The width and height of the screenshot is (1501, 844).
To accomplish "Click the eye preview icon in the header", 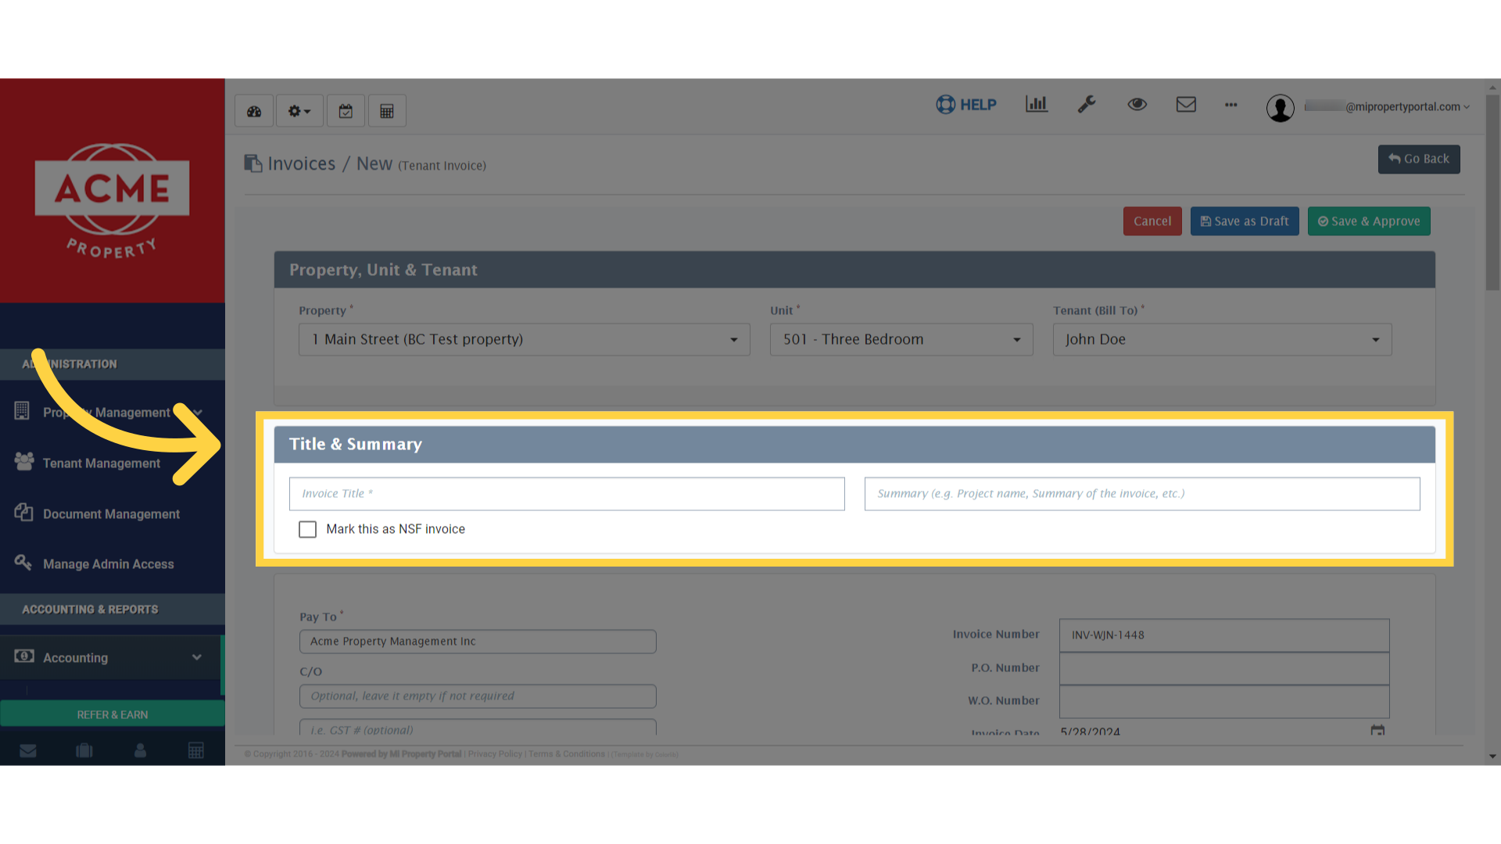I will tap(1137, 104).
